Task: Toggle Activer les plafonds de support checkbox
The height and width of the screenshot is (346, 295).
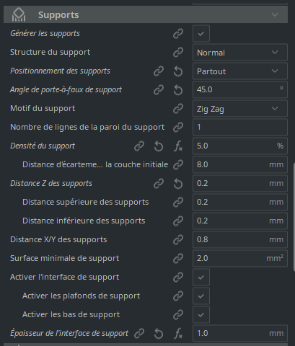Action: [x=201, y=296]
